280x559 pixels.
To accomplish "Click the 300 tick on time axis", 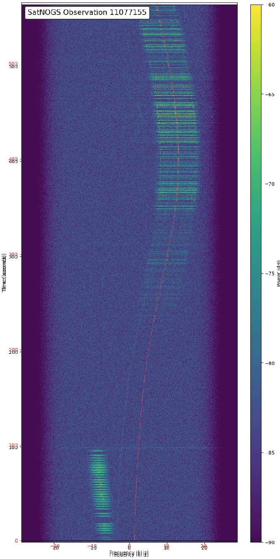I will pyautogui.click(x=13, y=256).
